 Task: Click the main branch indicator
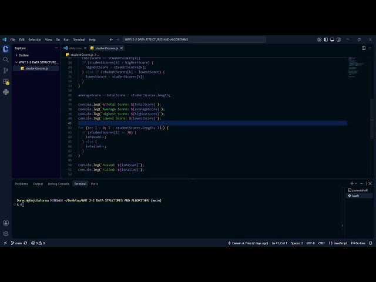16,243
